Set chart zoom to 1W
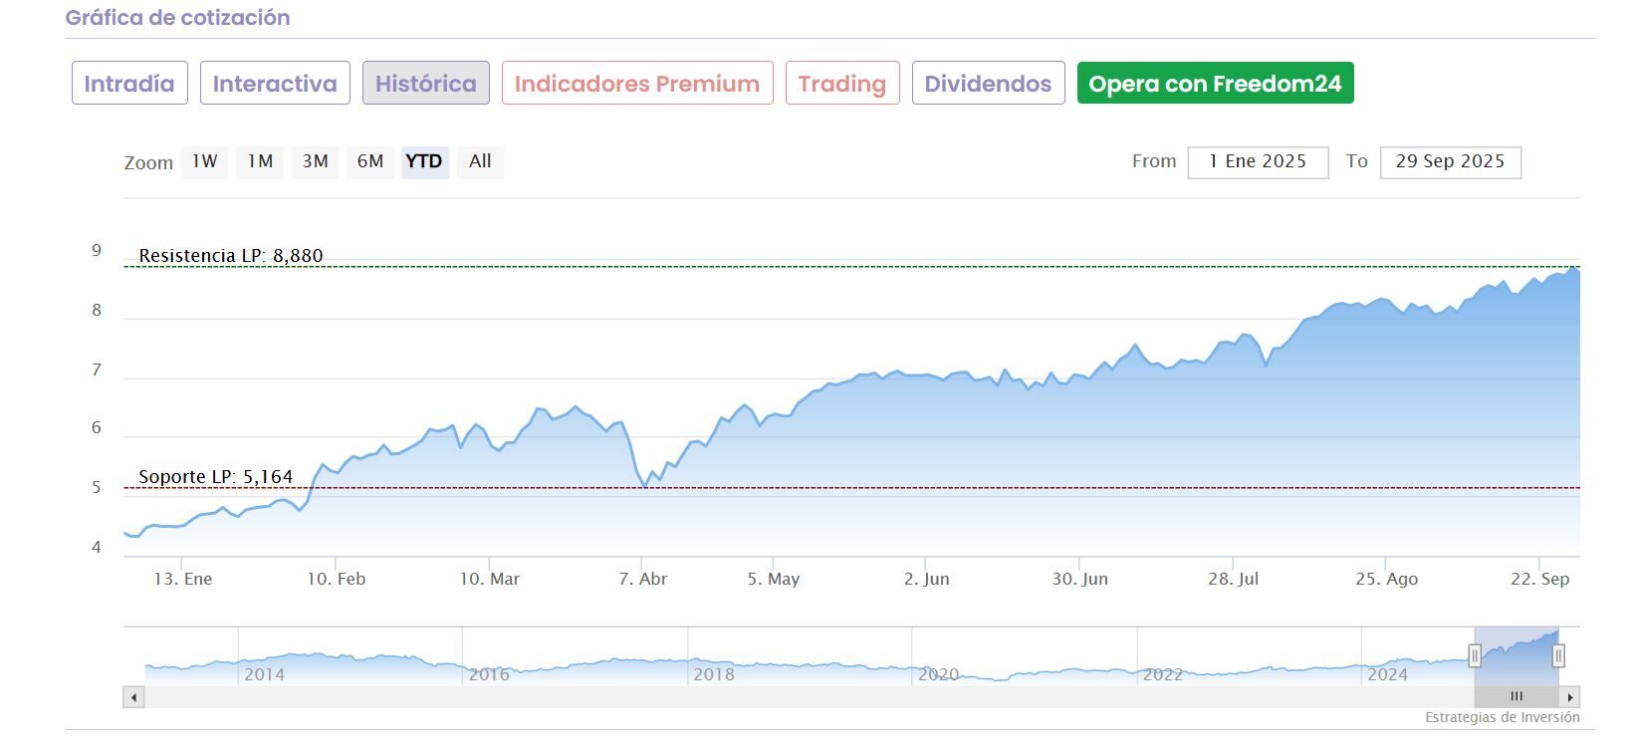 click(x=204, y=162)
